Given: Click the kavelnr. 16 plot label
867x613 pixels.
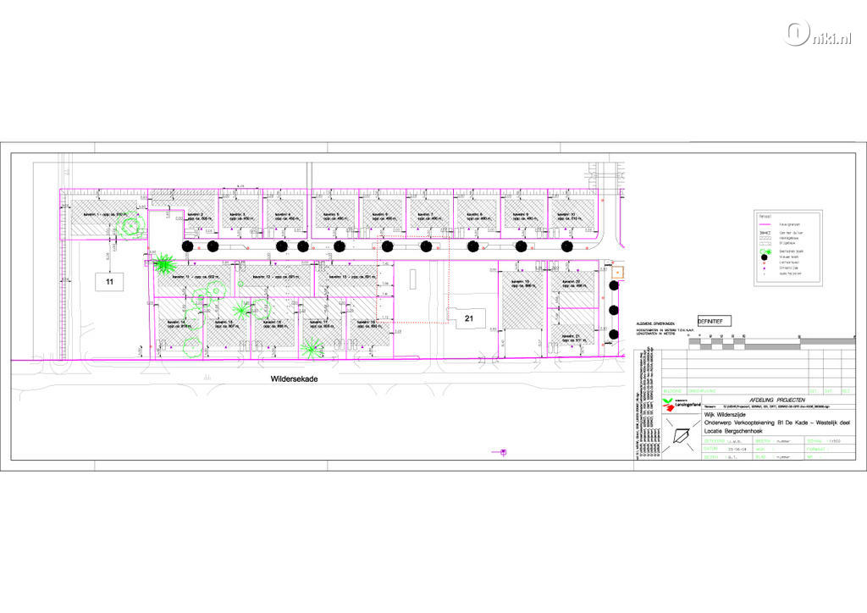Looking at the screenshot, I should pyautogui.click(x=274, y=324).
